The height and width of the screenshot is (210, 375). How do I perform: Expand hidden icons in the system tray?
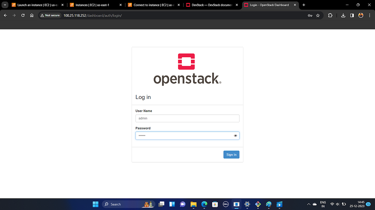(308, 204)
